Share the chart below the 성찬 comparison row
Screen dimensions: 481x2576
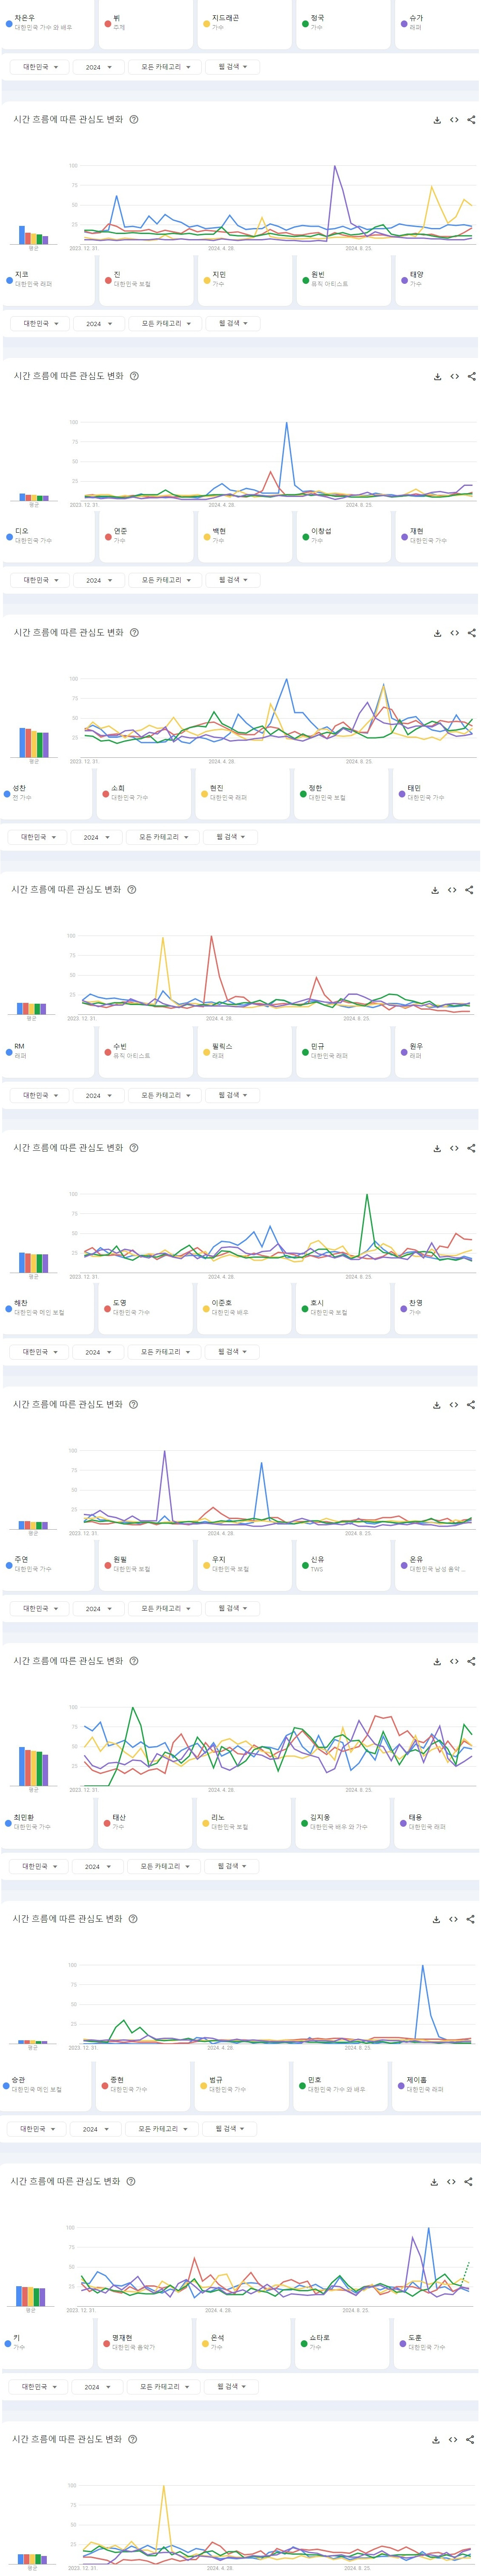coord(469,890)
